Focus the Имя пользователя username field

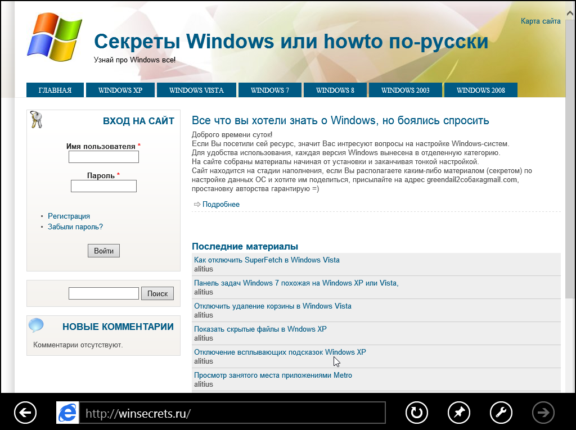[103, 157]
